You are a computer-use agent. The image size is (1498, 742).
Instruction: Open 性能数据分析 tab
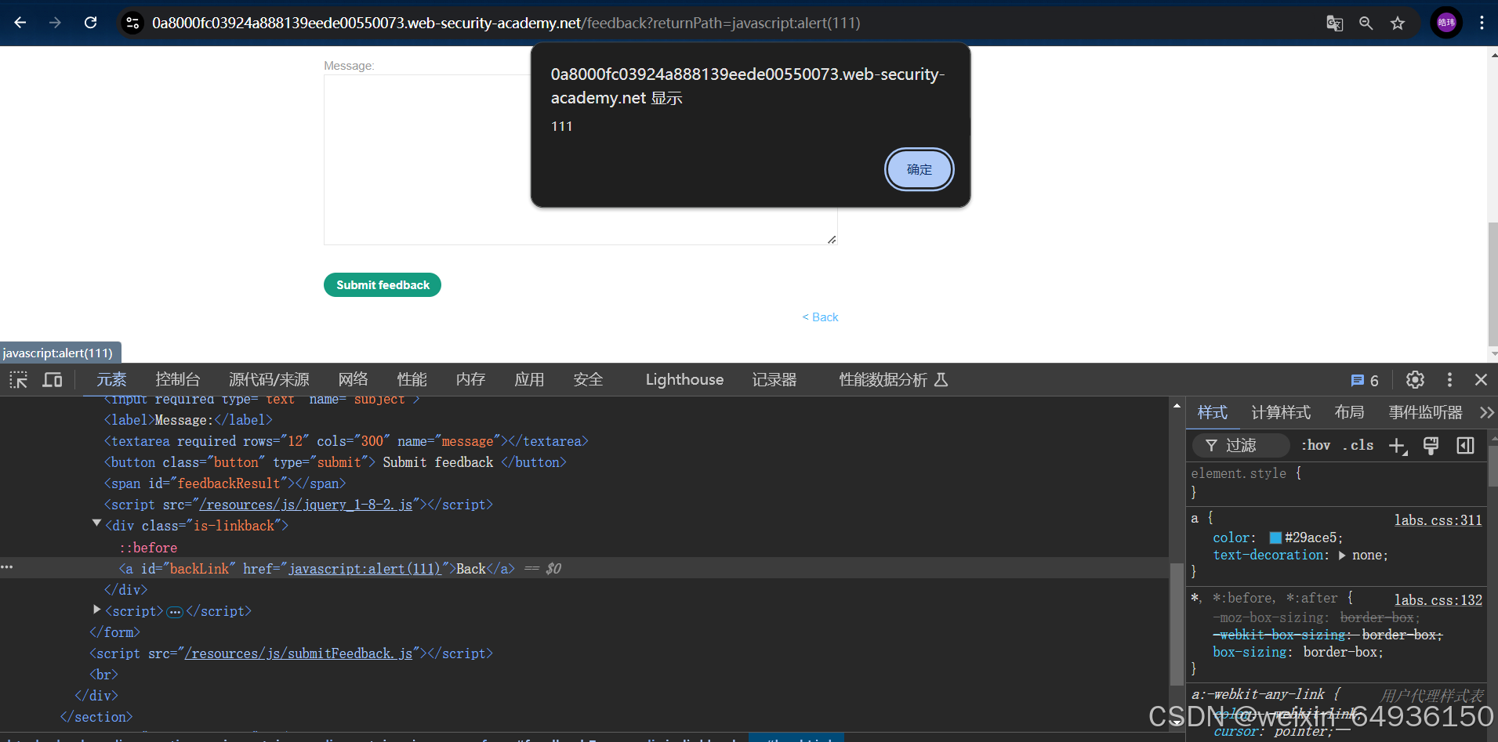point(893,380)
